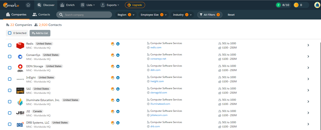321x130 pixels.
Task: Switch to the Companies tab
Action: pos(17,15)
